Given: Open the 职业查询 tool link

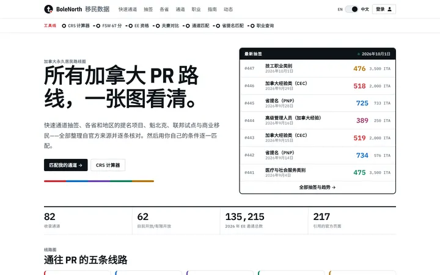Looking at the screenshot, I should [x=262, y=26].
